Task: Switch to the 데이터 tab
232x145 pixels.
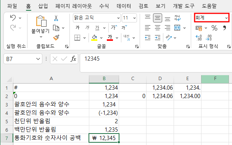Action: tap(124, 6)
